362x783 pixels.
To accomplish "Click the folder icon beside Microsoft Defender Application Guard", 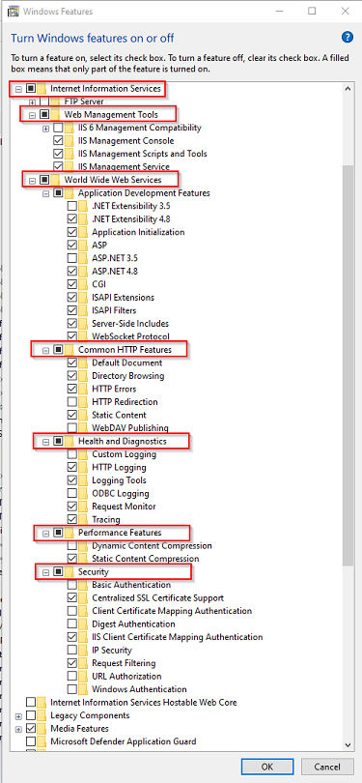I will [42, 741].
